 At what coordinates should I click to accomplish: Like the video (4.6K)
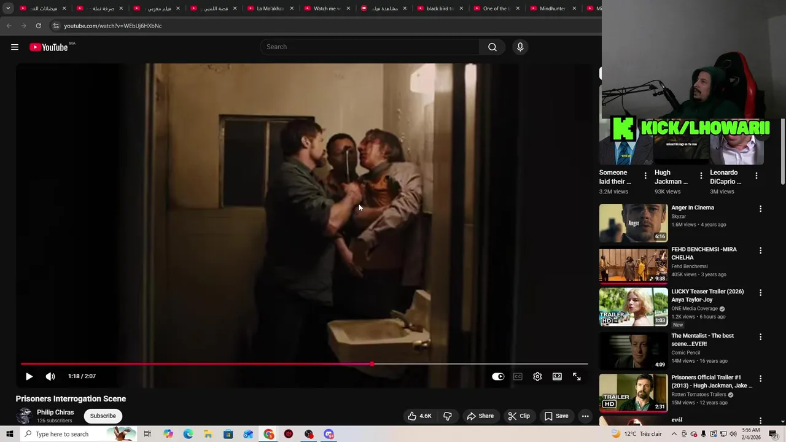(419, 416)
